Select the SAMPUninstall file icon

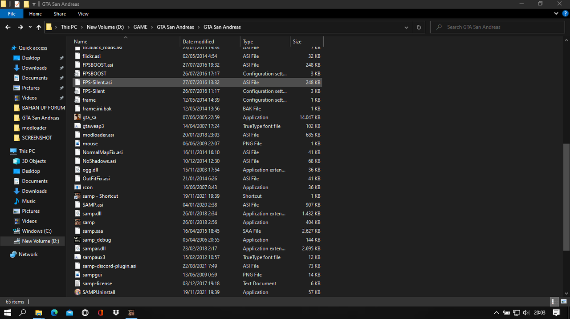pyautogui.click(x=77, y=292)
